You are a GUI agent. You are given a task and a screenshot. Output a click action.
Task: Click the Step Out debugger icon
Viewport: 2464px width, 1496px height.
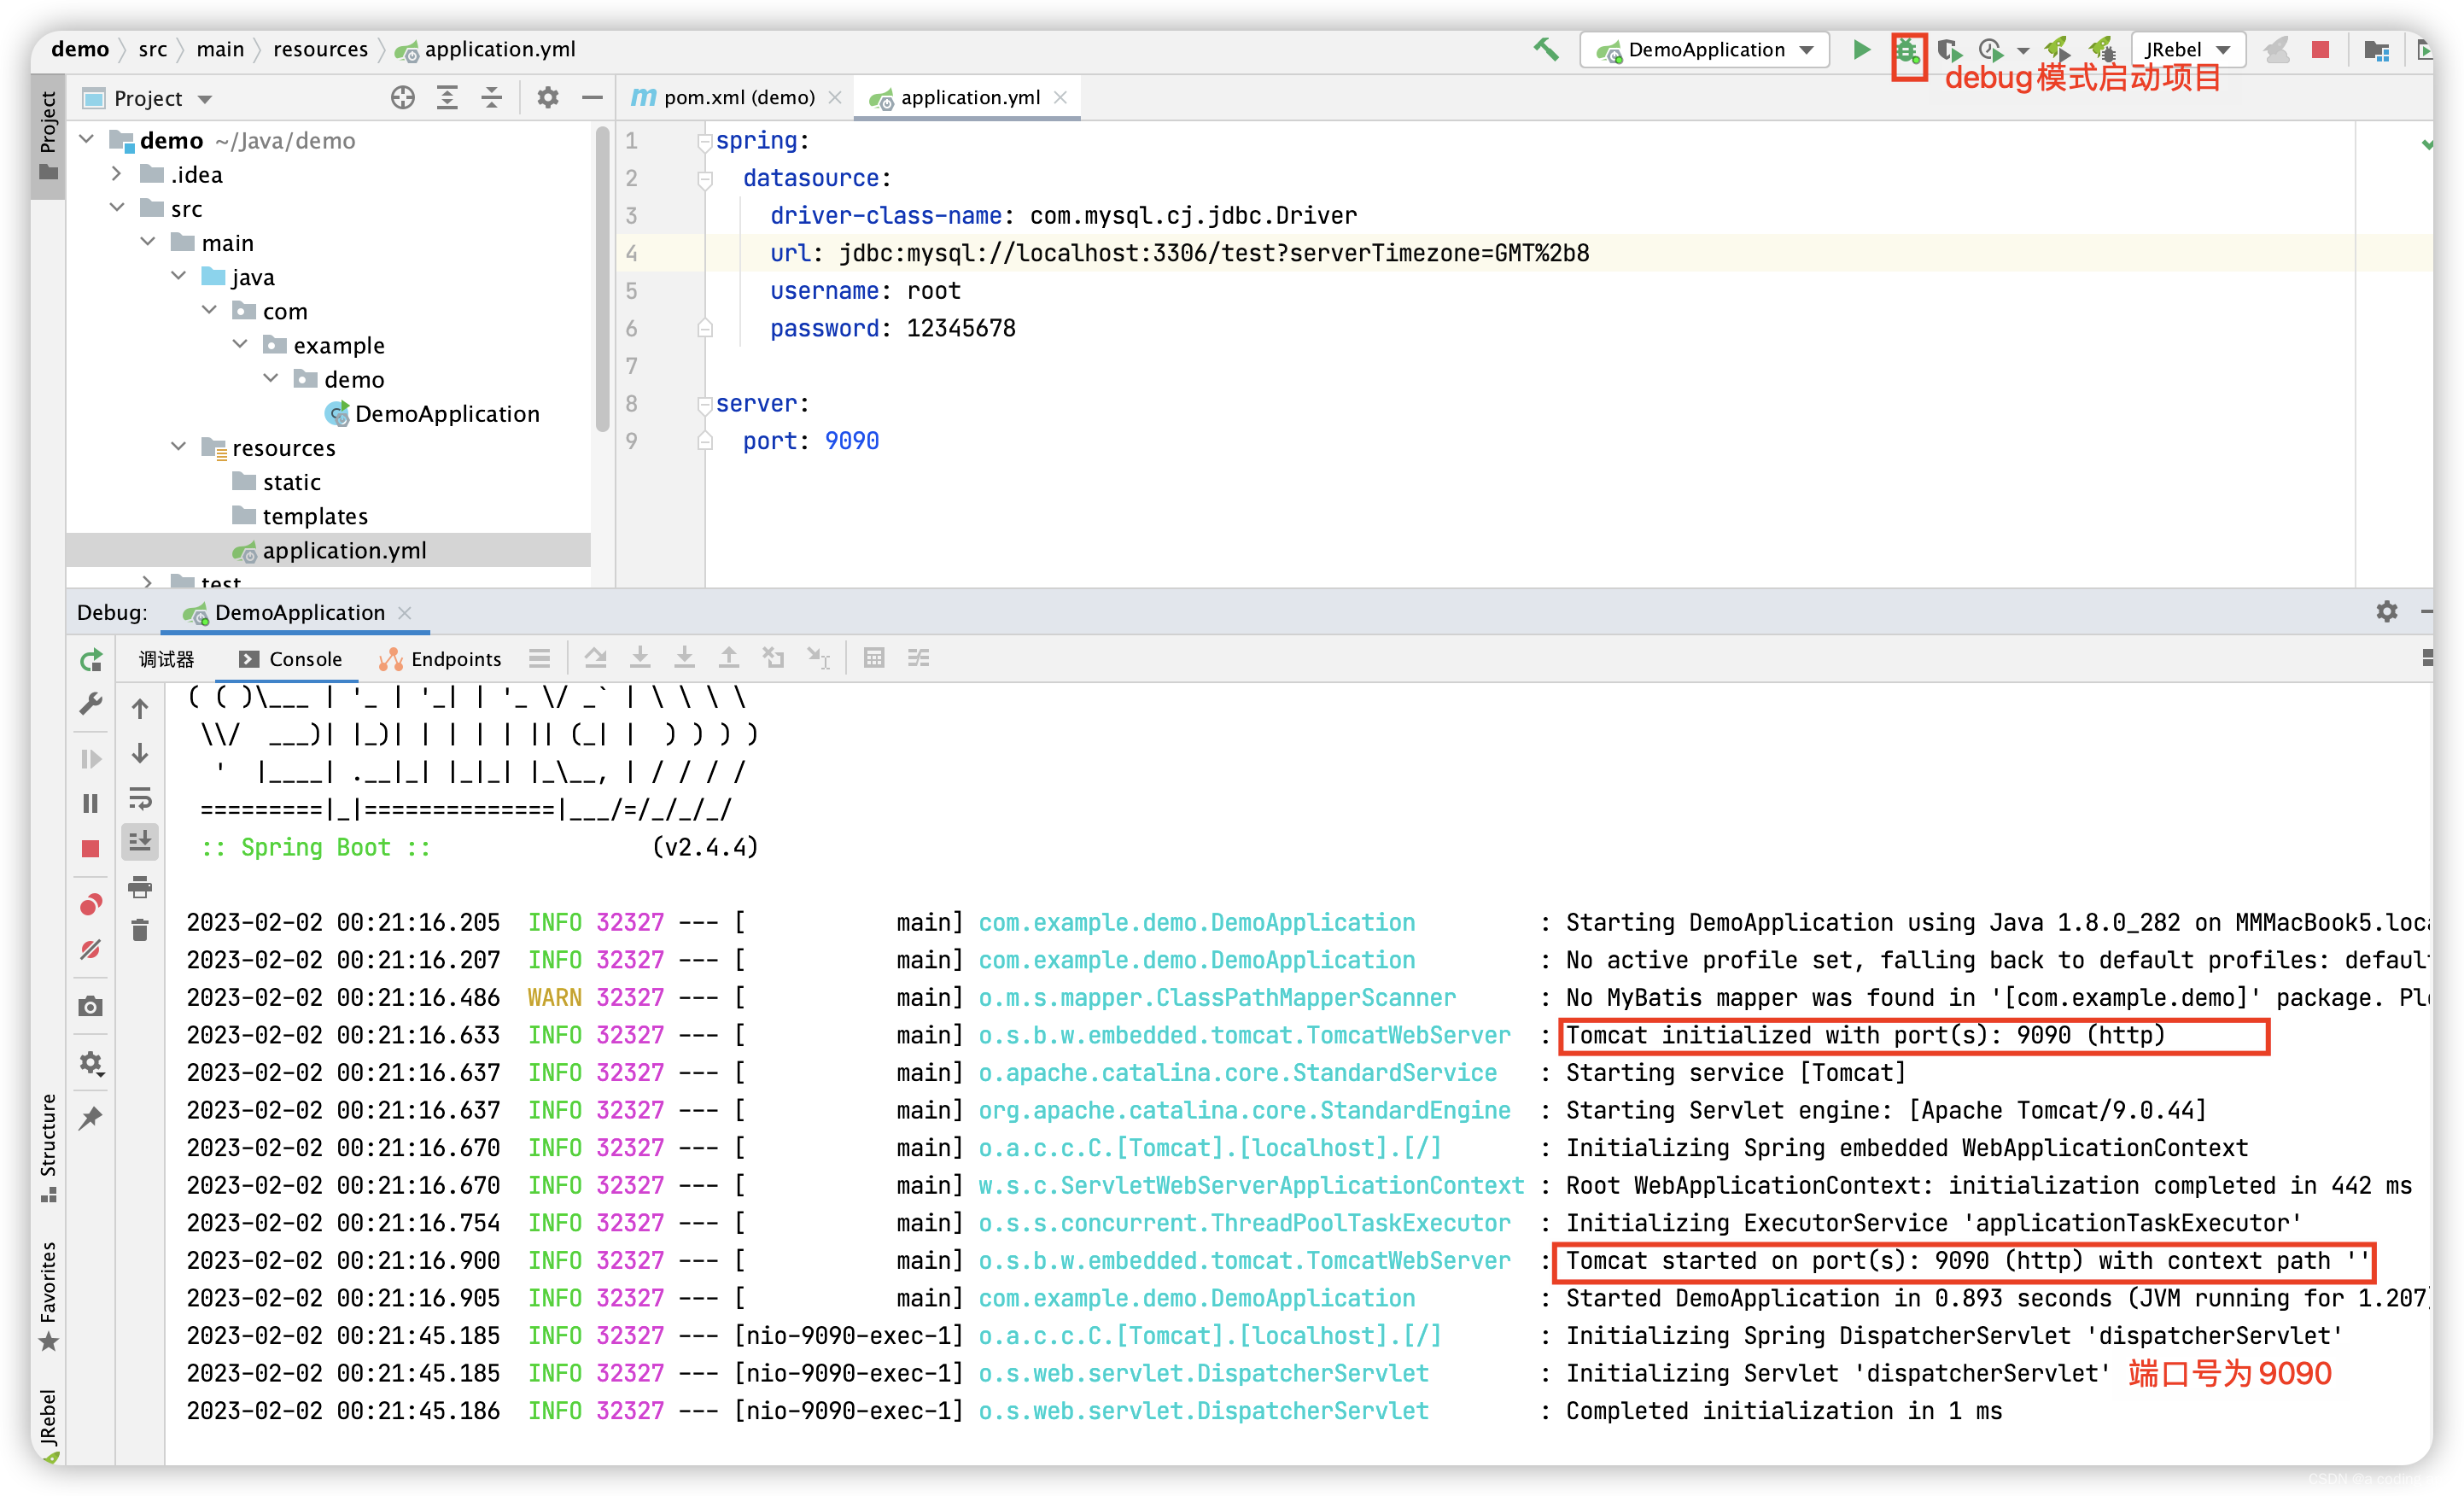729,658
